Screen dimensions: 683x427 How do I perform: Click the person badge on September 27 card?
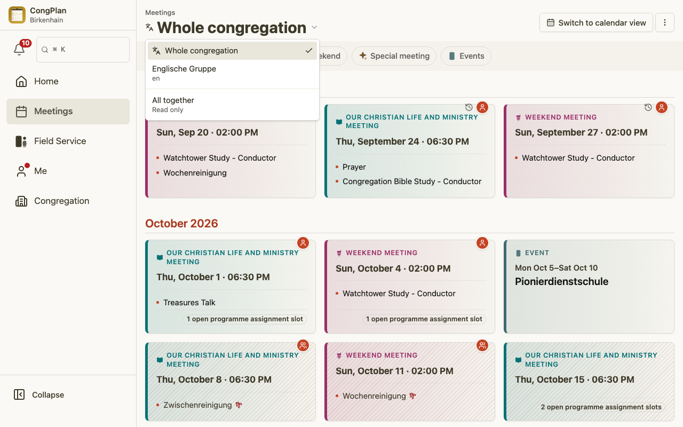pyautogui.click(x=662, y=107)
